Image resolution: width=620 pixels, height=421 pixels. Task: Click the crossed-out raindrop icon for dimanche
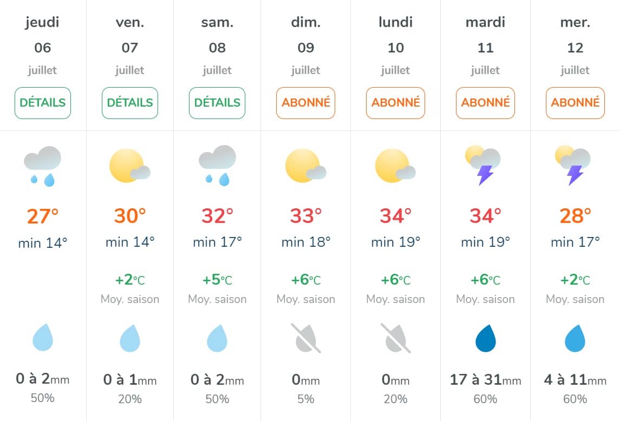tap(305, 338)
